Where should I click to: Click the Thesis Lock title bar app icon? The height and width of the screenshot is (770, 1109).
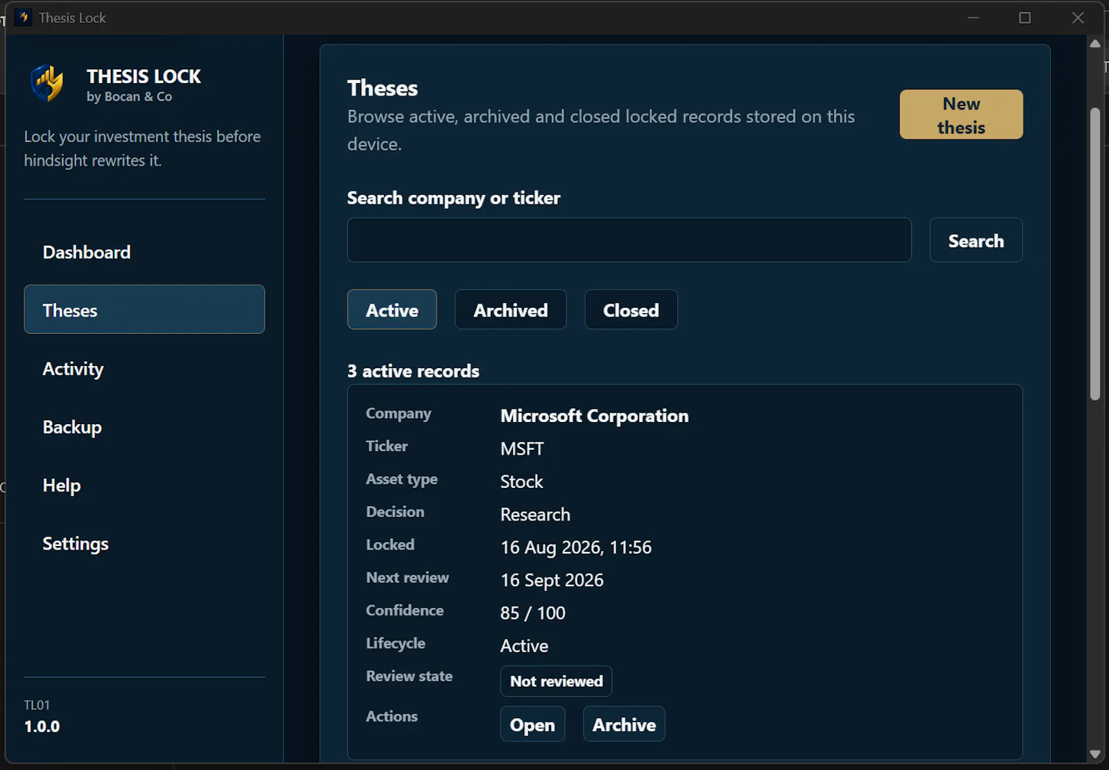[x=24, y=17]
